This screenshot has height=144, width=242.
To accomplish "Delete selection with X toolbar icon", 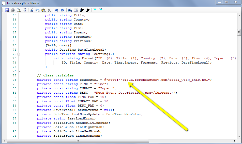I will (49, 10).
